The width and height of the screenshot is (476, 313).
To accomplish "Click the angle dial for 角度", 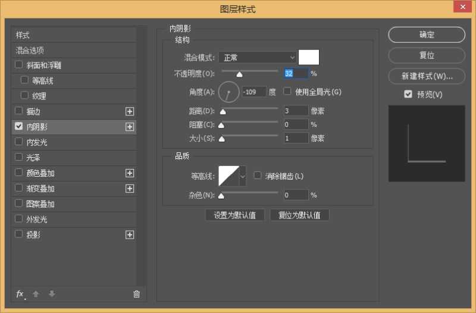I will pyautogui.click(x=228, y=92).
